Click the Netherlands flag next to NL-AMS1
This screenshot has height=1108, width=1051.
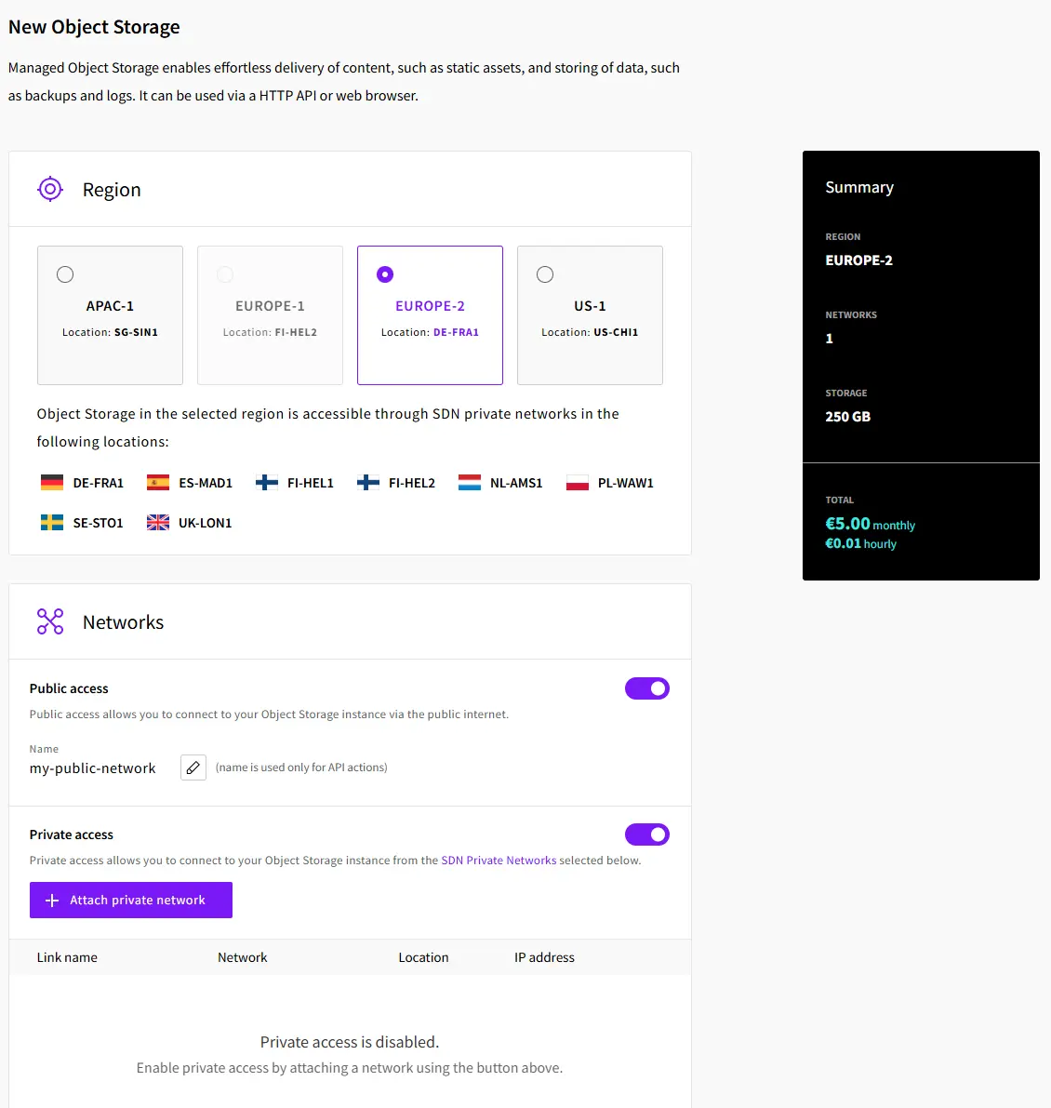(x=470, y=483)
